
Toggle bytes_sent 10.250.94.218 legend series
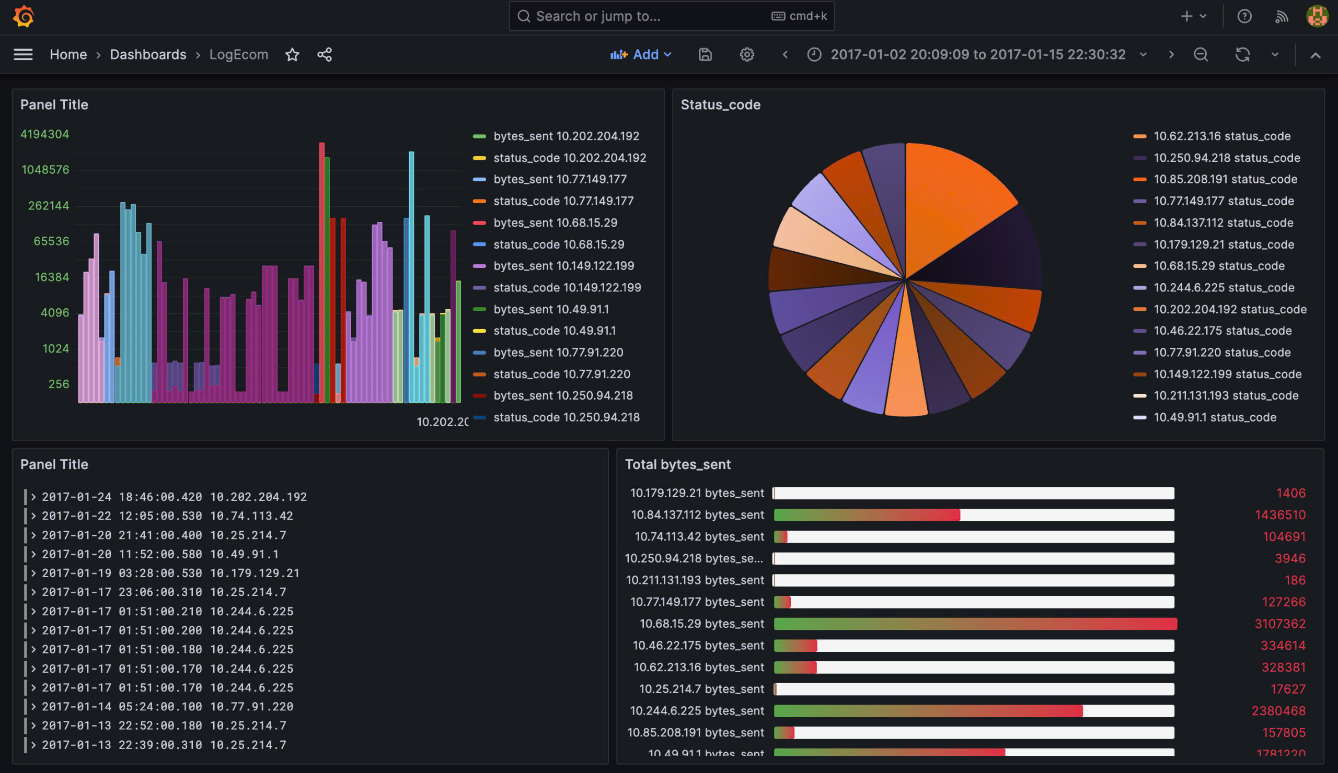563,395
